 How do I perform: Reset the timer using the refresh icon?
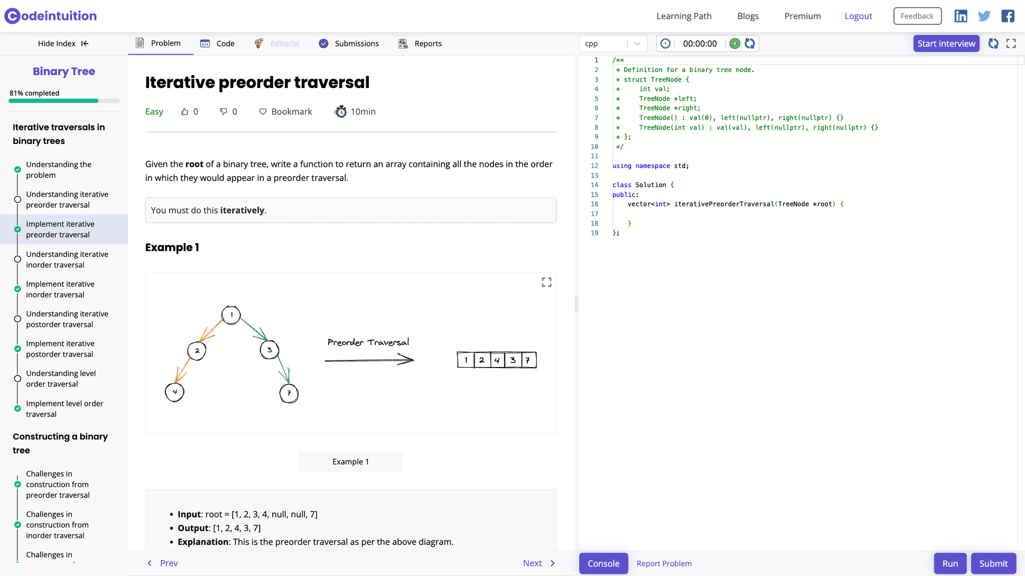750,43
